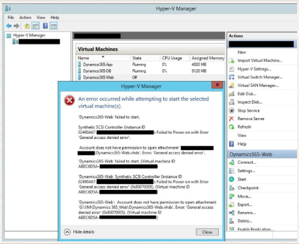Click the red Remove Server icon

tap(232, 119)
